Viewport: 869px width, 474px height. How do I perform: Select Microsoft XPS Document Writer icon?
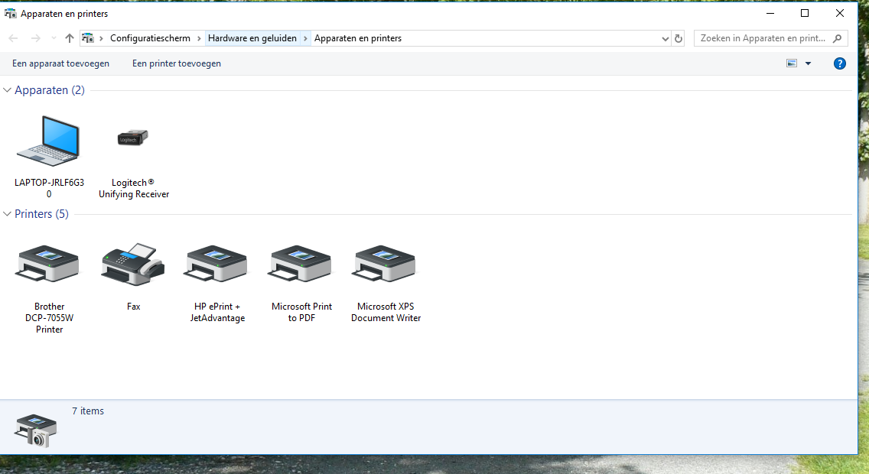[386, 264]
